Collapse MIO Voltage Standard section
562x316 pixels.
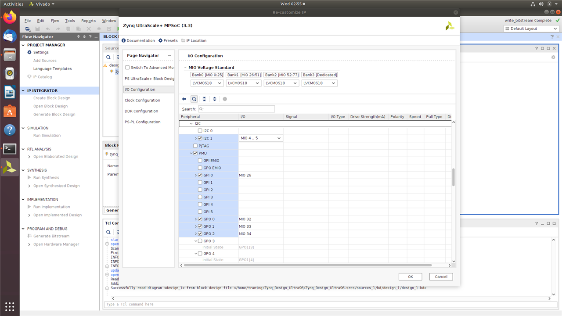click(x=185, y=68)
